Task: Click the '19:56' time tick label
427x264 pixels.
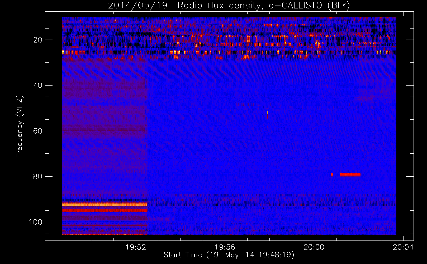Action: point(225,247)
